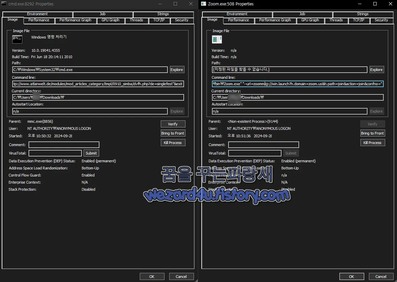Click Zoom.exe Autostart Location field

290,111
